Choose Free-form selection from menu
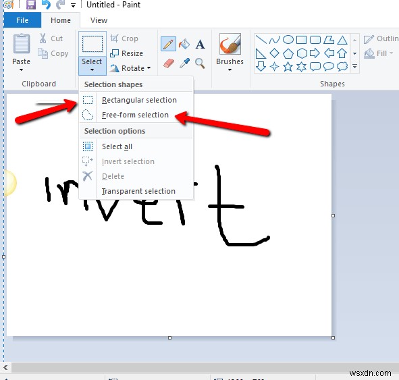 coord(136,115)
